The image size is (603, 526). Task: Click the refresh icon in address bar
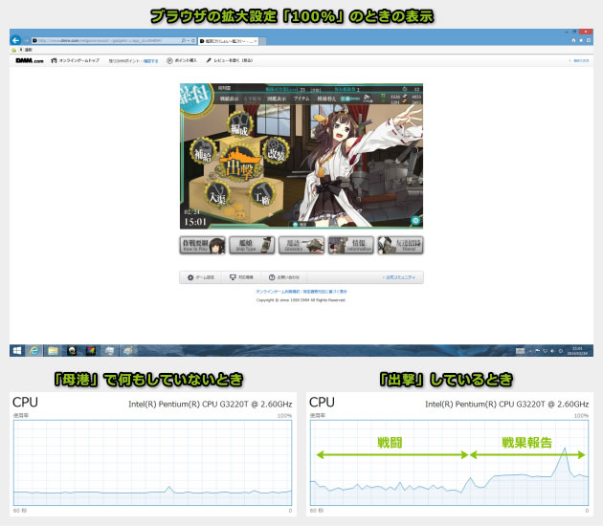pos(193,41)
